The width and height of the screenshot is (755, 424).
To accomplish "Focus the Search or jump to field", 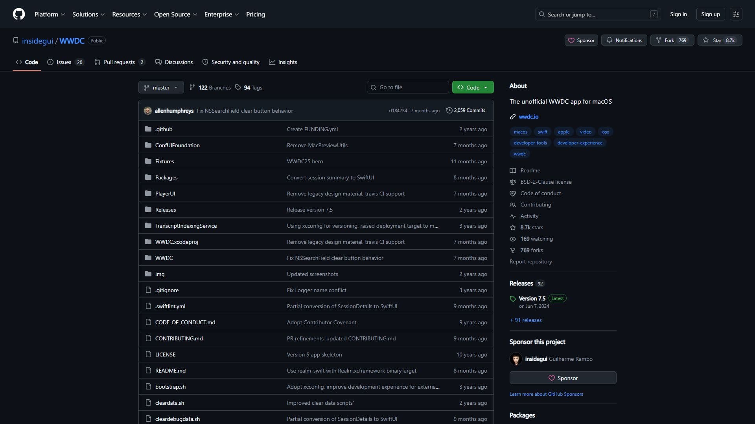I will coord(598,14).
